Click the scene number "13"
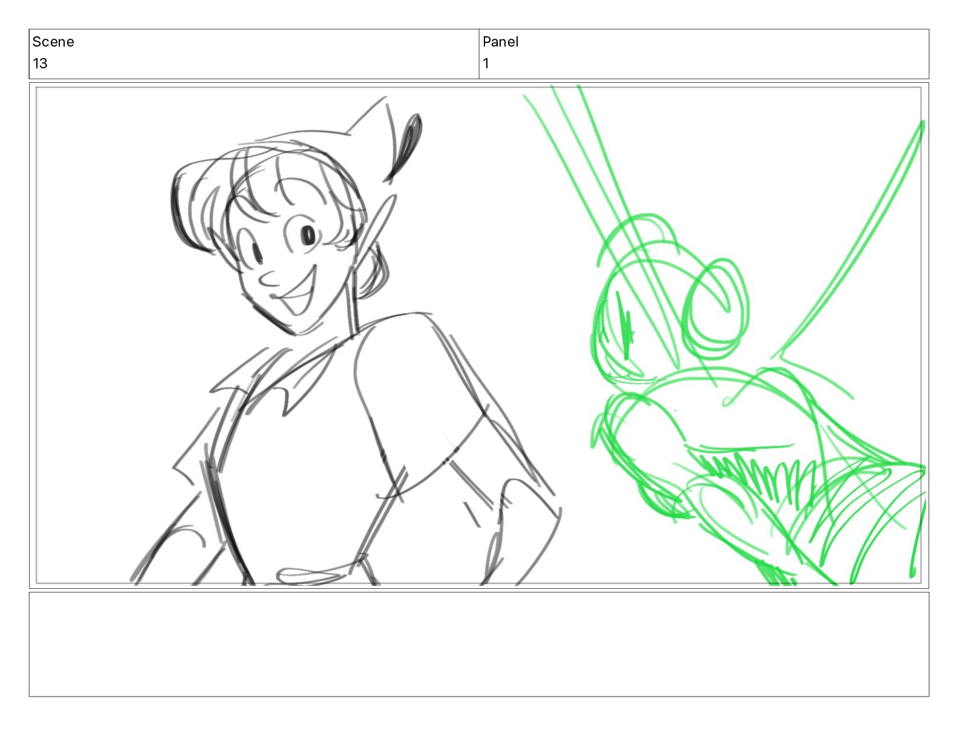The height and width of the screenshot is (740, 958). (40, 63)
